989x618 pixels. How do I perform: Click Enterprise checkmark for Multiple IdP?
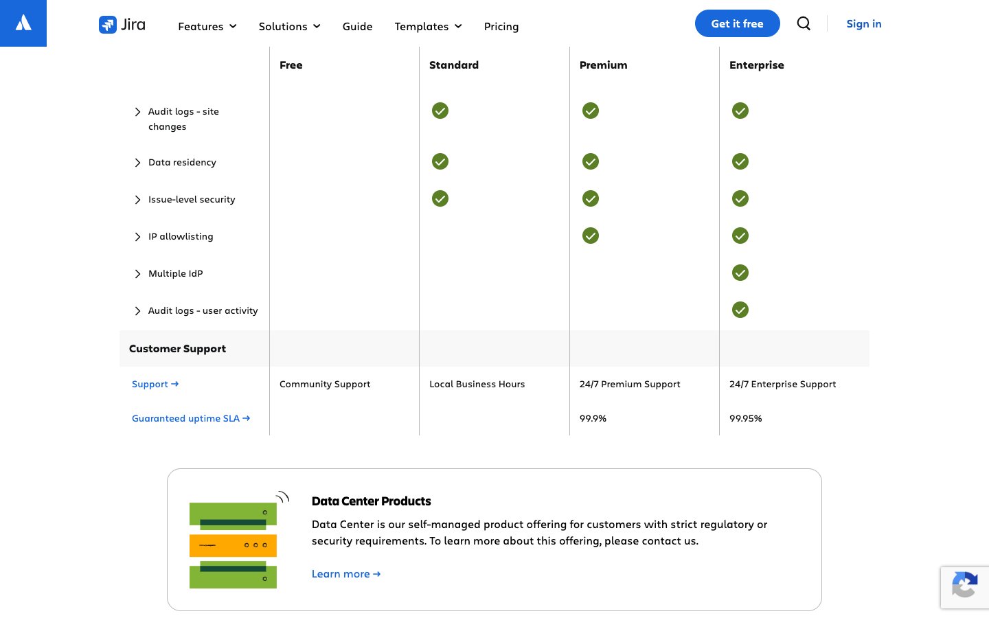point(740,273)
